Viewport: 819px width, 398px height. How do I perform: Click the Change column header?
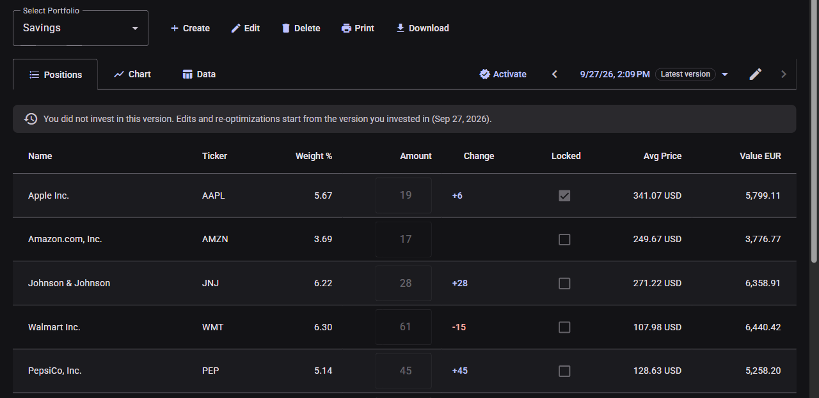[479, 156]
